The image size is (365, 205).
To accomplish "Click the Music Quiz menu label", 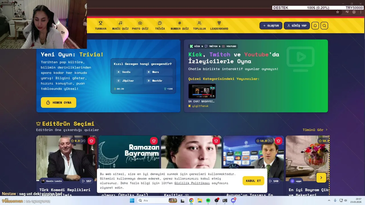I will tap(120, 29).
